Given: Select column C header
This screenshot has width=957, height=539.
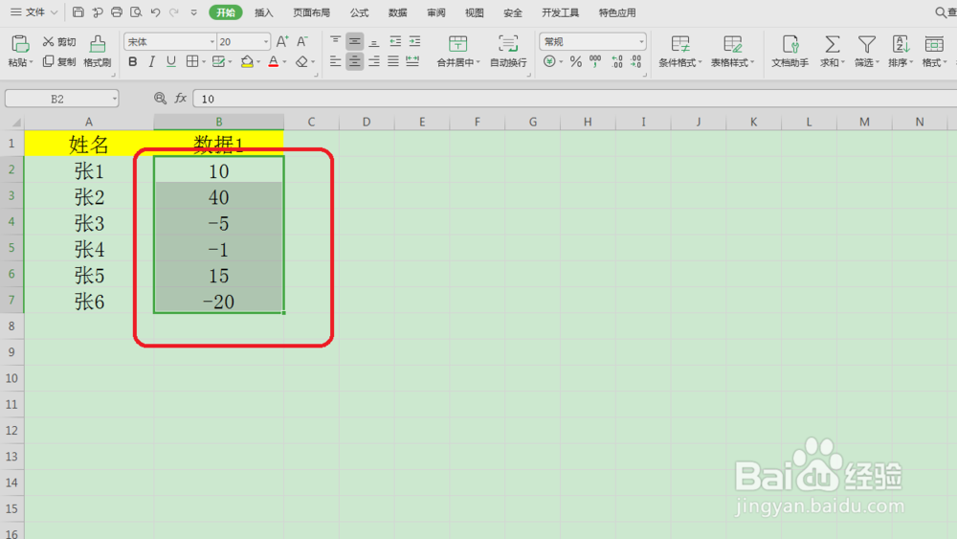Looking at the screenshot, I should 311,122.
